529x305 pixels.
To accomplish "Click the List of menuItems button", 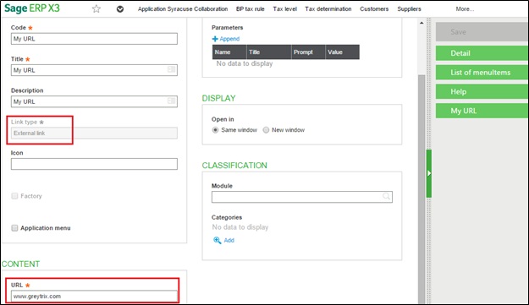I will [x=482, y=73].
